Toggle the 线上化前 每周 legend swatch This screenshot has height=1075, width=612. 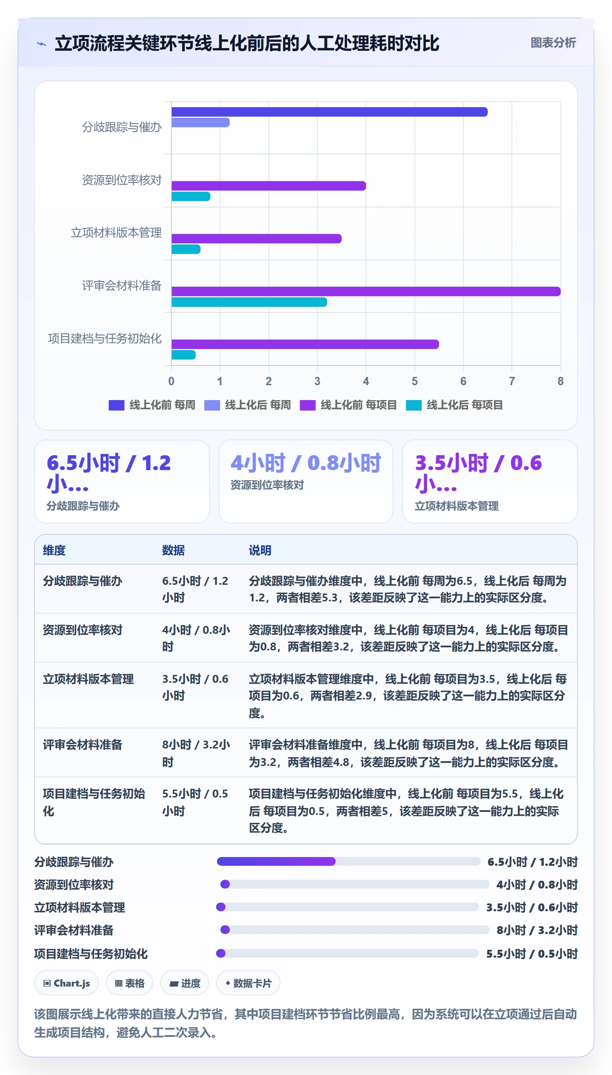pyautogui.click(x=116, y=405)
